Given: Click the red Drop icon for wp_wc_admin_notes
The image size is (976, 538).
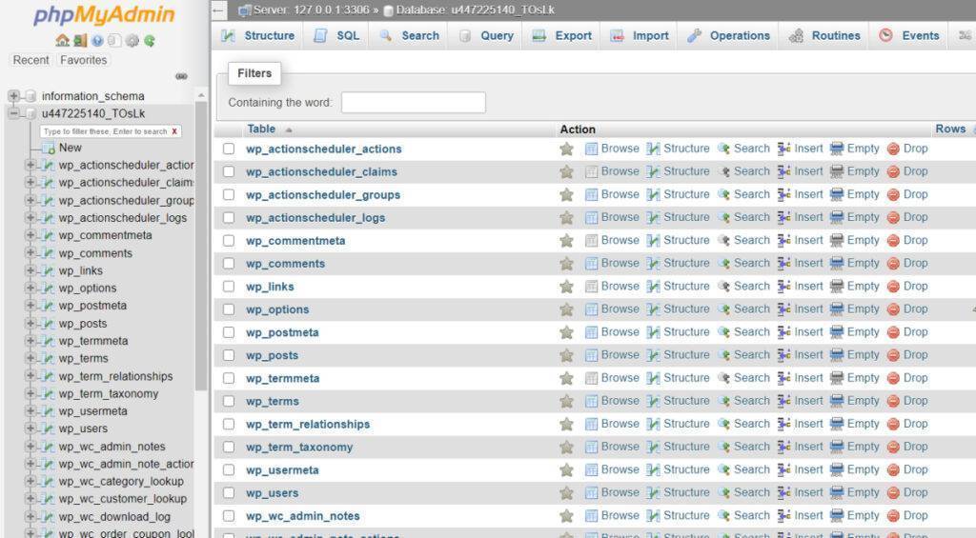Looking at the screenshot, I should click(x=893, y=515).
